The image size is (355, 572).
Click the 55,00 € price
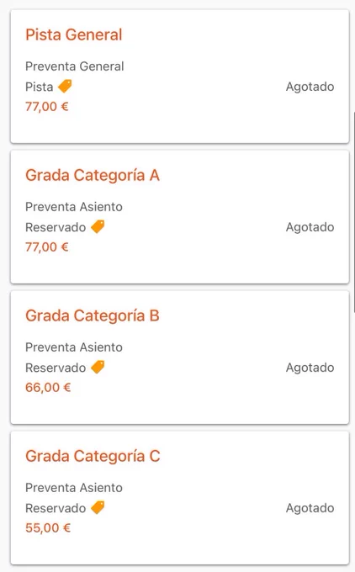pos(48,528)
